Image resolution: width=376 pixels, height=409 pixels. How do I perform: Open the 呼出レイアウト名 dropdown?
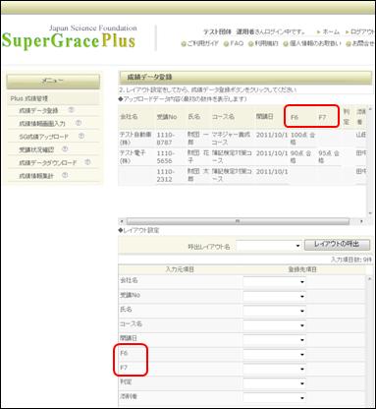[269, 246]
